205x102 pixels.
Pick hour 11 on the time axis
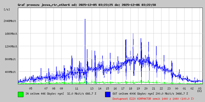(77, 88)
